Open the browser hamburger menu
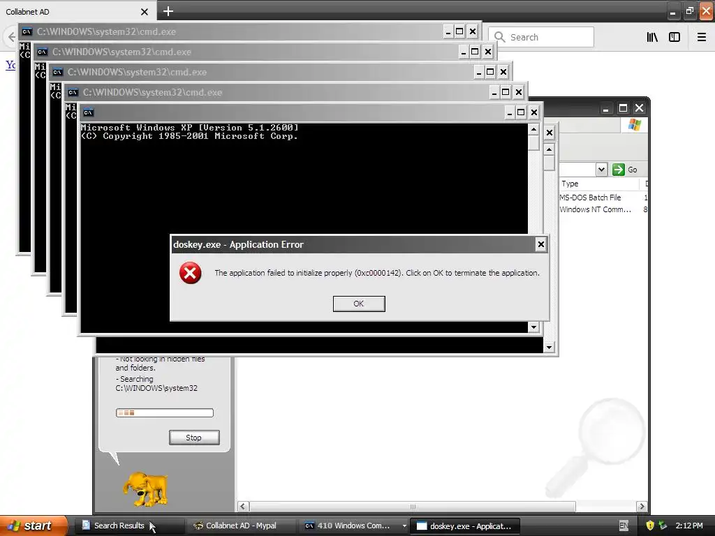Image resolution: width=715 pixels, height=536 pixels. [x=702, y=37]
